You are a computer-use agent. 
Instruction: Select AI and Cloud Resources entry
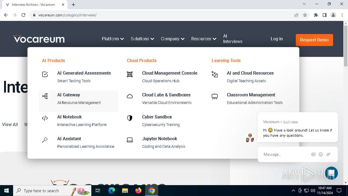[248, 77]
